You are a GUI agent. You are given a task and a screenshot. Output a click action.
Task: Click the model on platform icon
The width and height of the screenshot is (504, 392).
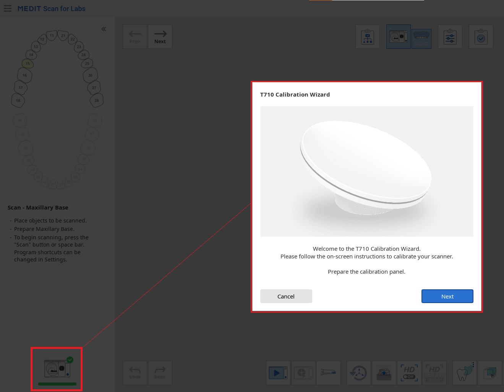[x=384, y=373]
